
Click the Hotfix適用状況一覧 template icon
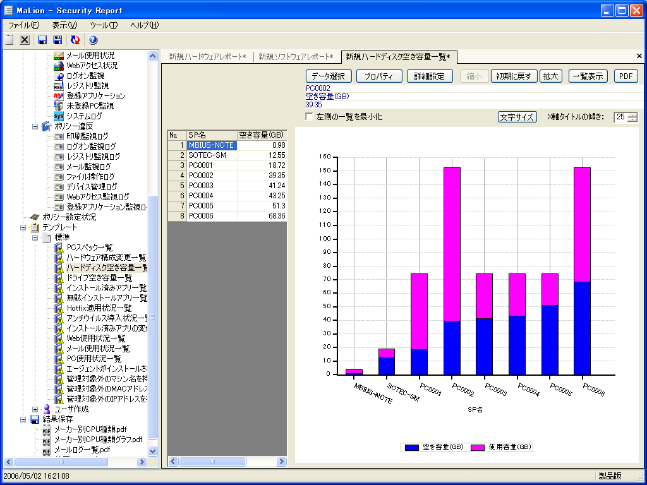coord(59,308)
